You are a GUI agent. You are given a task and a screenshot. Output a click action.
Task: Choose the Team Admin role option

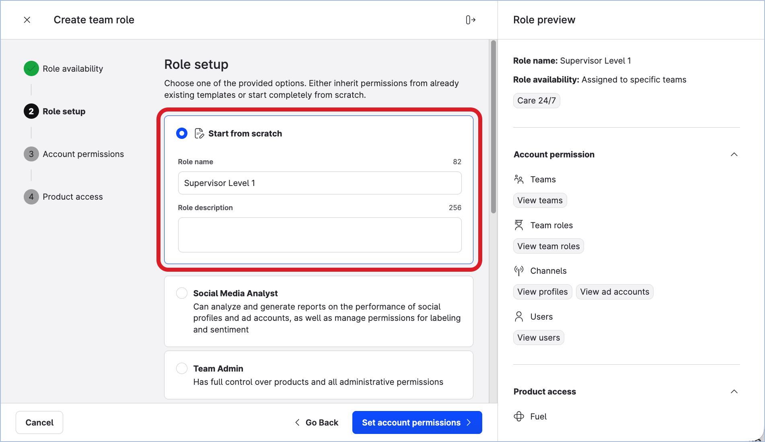pyautogui.click(x=182, y=368)
